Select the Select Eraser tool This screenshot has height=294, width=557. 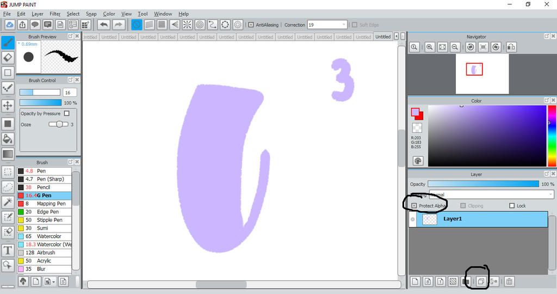tap(8, 232)
